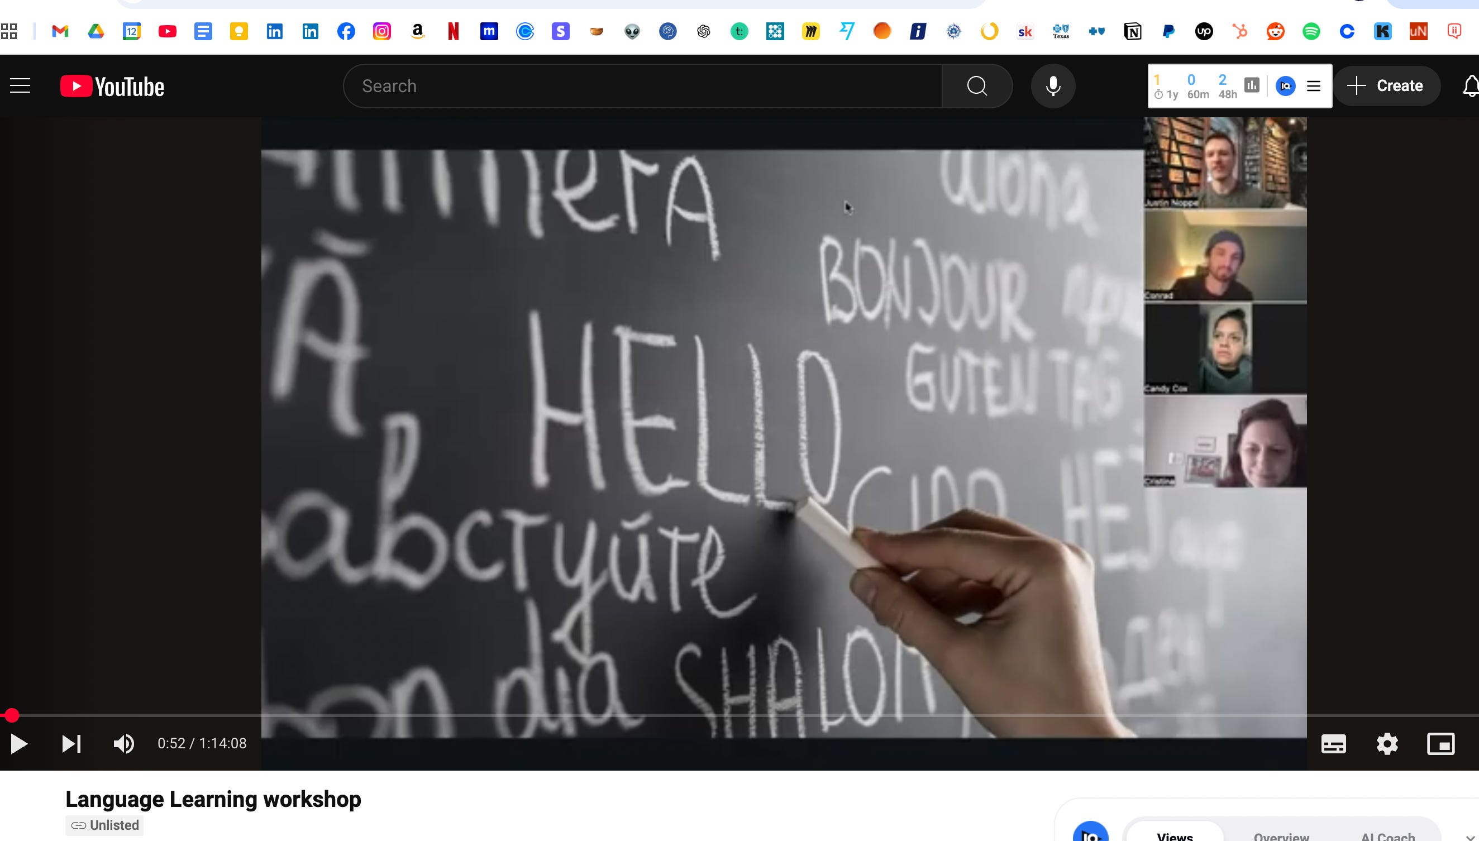Open the Create dropdown
Image resolution: width=1479 pixels, height=841 pixels.
(1386, 86)
